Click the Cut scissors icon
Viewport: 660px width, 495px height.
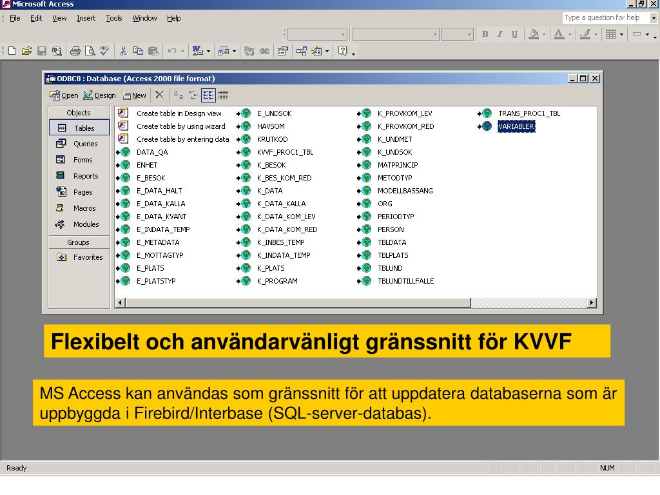pos(123,51)
